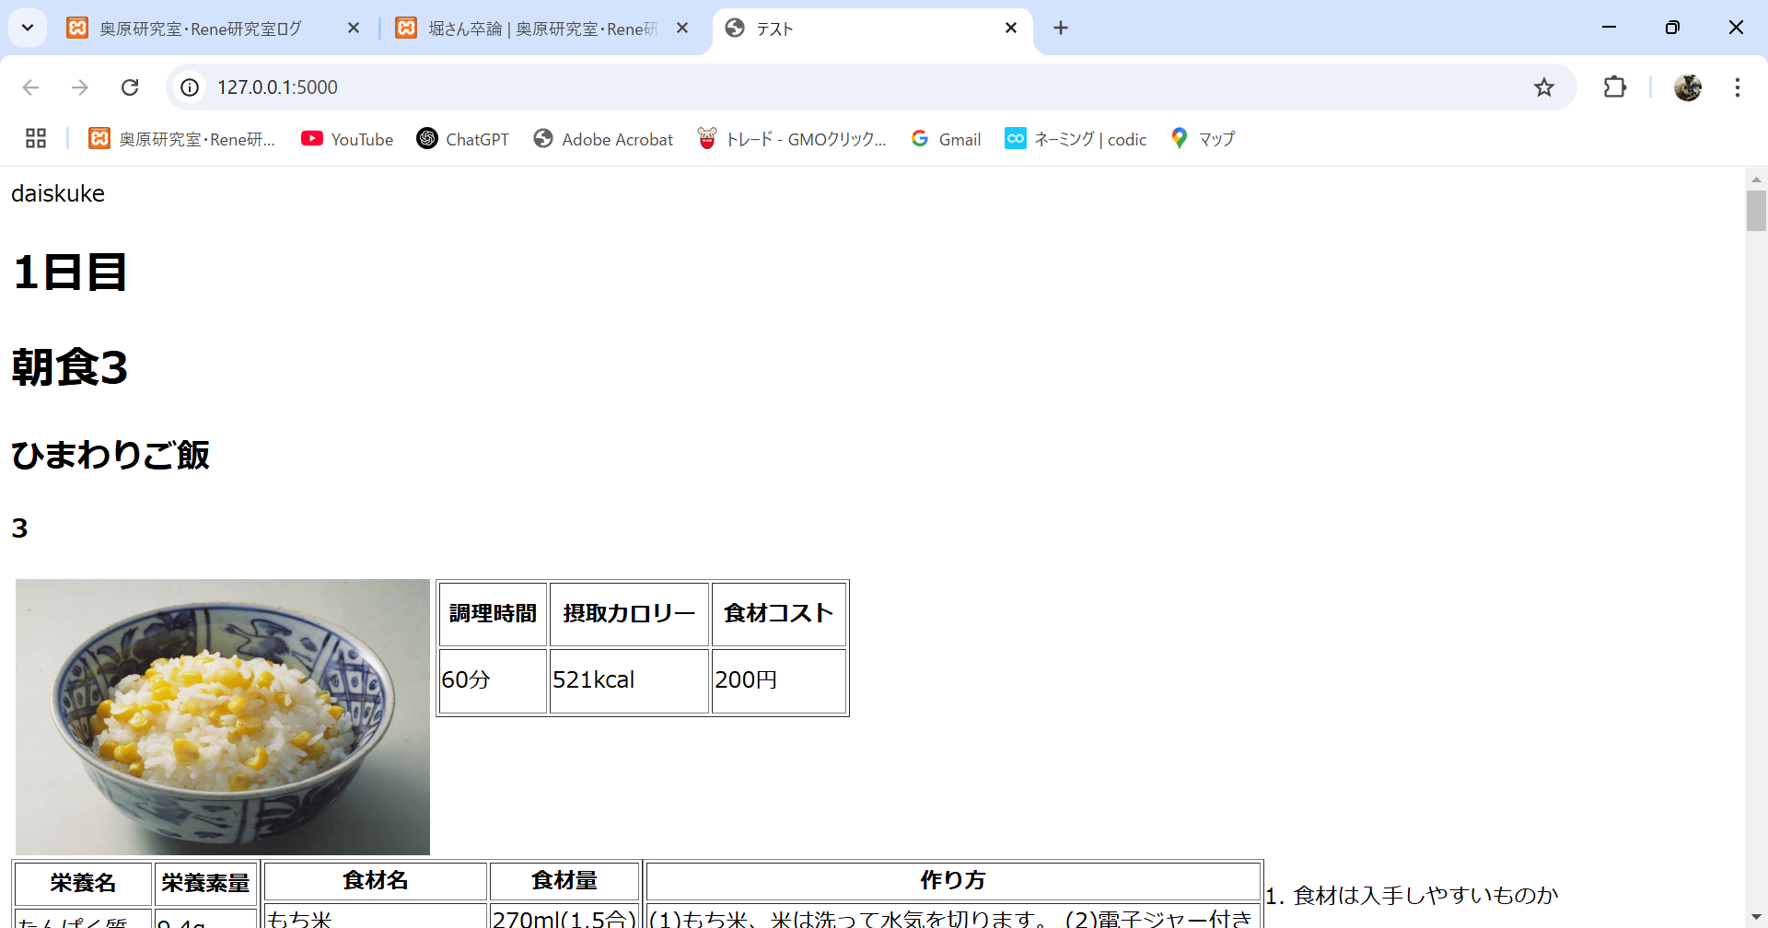Open the extensions puzzle icon
This screenshot has width=1768, height=928.
tap(1615, 87)
